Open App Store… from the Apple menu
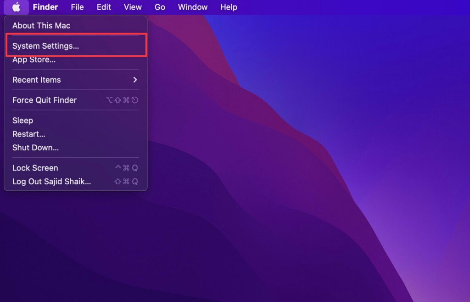The image size is (470, 302). click(x=76, y=59)
